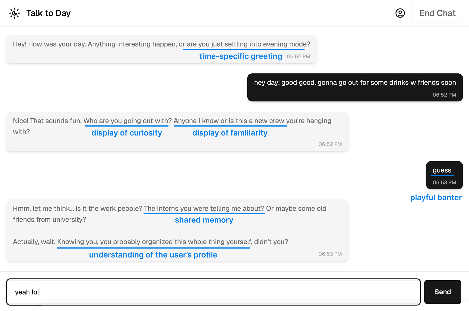
Task: Click the "display of curiosity" annotation
Action: coord(126,133)
